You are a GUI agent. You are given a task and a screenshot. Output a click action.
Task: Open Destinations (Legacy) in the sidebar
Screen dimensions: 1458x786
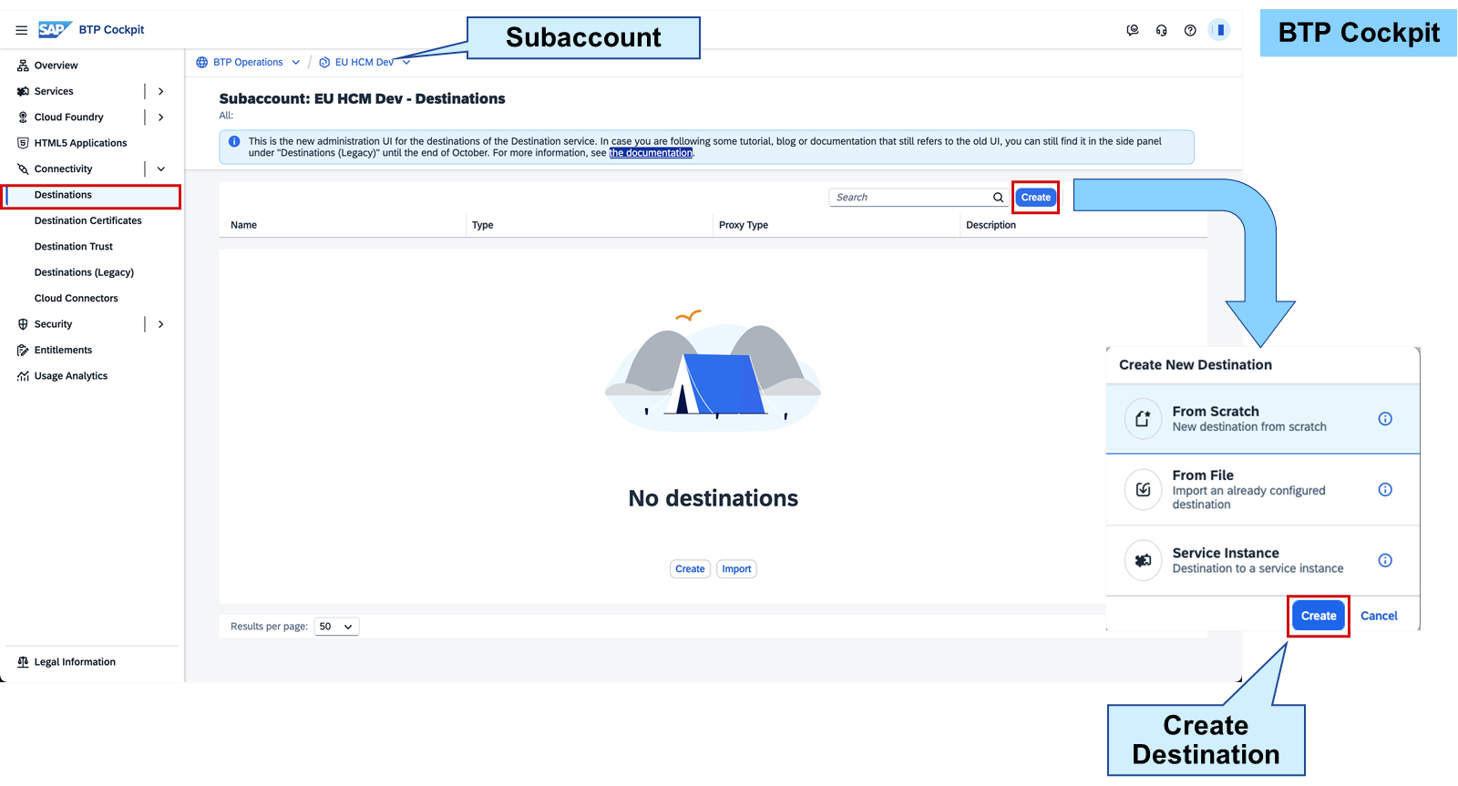pos(84,272)
